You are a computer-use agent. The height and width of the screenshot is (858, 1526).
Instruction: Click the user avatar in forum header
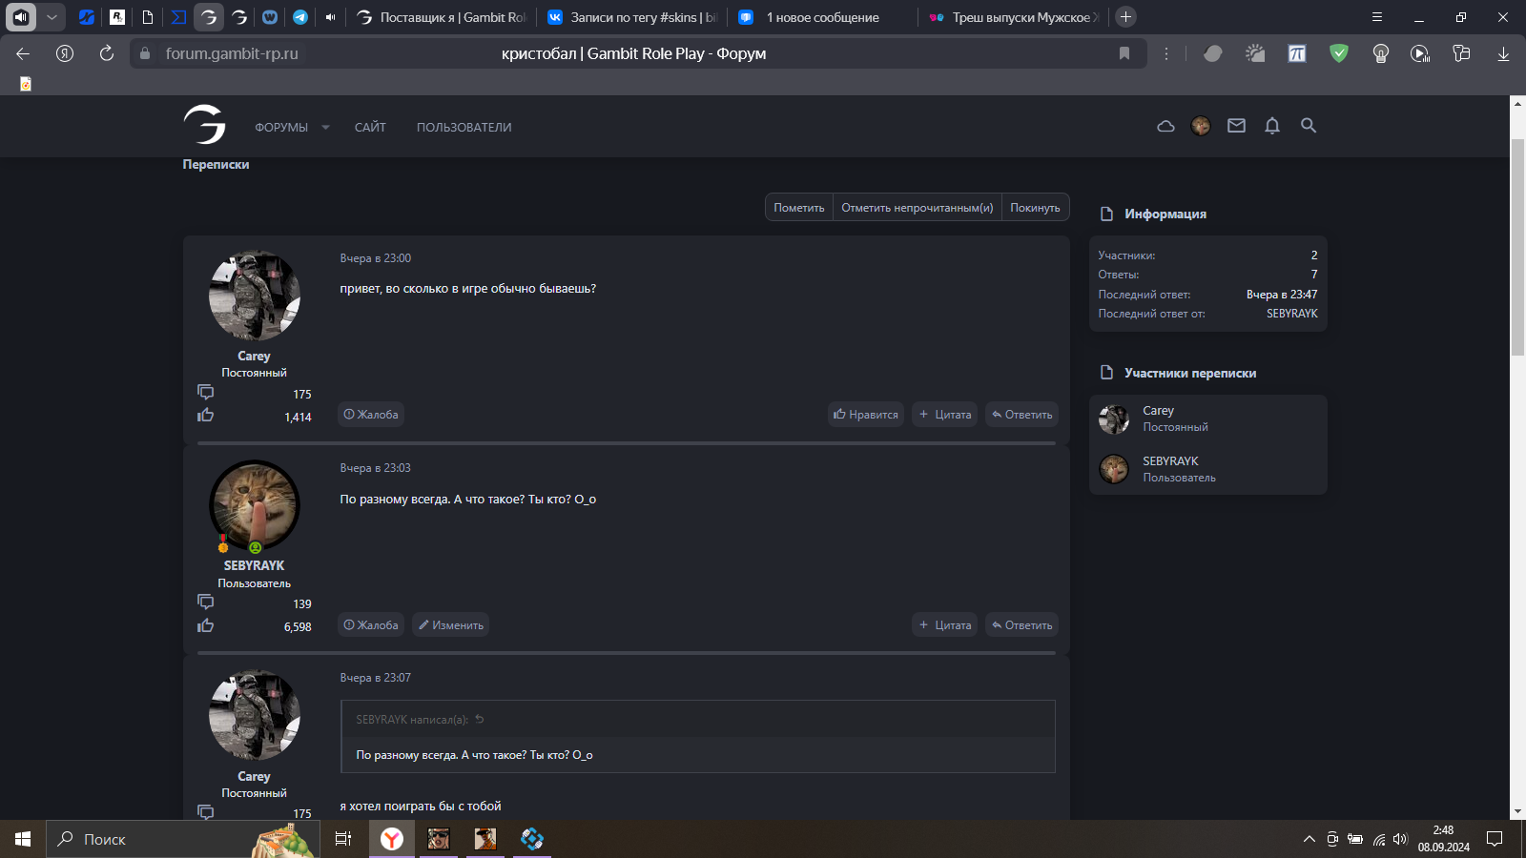click(x=1201, y=126)
